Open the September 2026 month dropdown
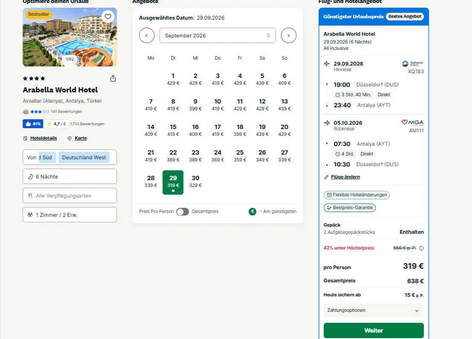Image resolution: width=472 pixels, height=339 pixels. pyautogui.click(x=217, y=35)
